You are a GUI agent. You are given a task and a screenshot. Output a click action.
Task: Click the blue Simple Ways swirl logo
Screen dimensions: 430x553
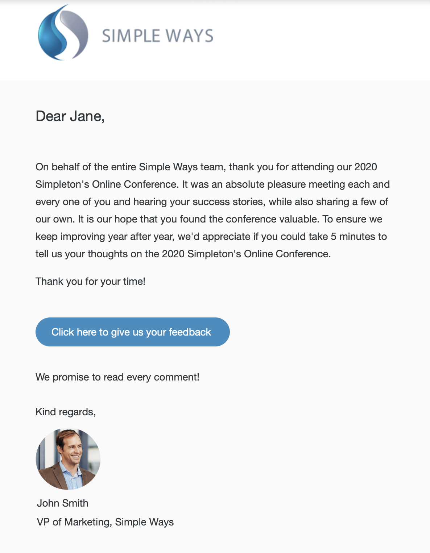pos(63,33)
